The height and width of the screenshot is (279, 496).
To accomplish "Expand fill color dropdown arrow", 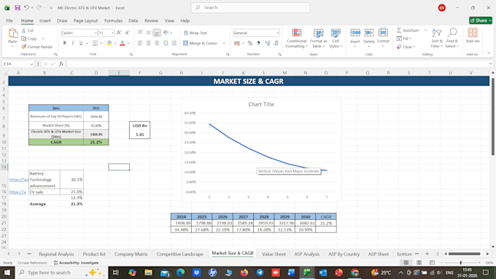I will tap(115, 43).
